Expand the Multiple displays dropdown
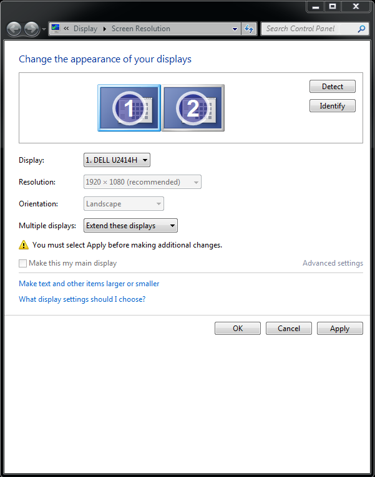The width and height of the screenshot is (375, 477). [130, 226]
